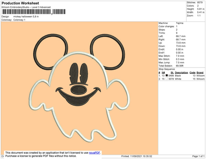Click the novaPDF link
Image resolution: width=206 pixels, height=159 pixels.
click(x=94, y=153)
